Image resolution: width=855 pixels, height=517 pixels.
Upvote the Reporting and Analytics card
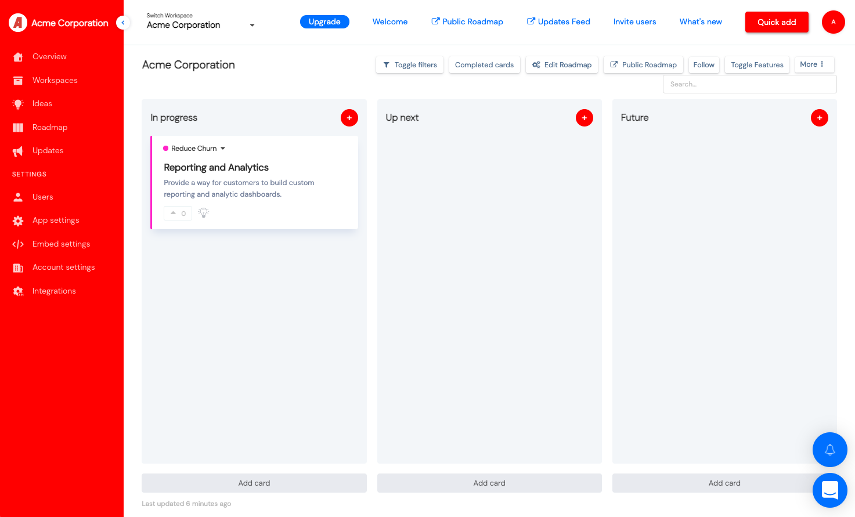pos(178,214)
